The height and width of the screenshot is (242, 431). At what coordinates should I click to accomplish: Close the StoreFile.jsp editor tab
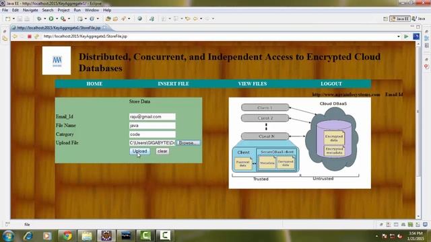click(105, 28)
